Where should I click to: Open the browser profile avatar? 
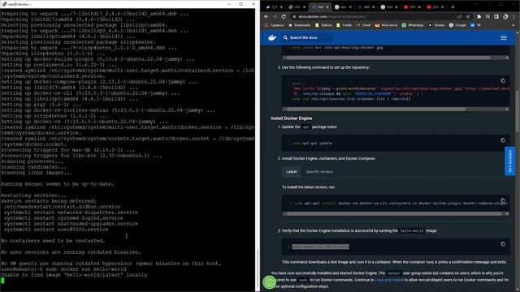pos(505,16)
